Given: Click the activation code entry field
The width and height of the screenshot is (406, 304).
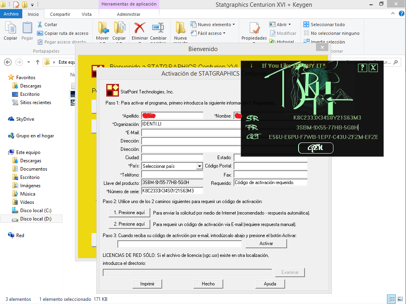Looking at the screenshot, I should [x=180, y=244].
